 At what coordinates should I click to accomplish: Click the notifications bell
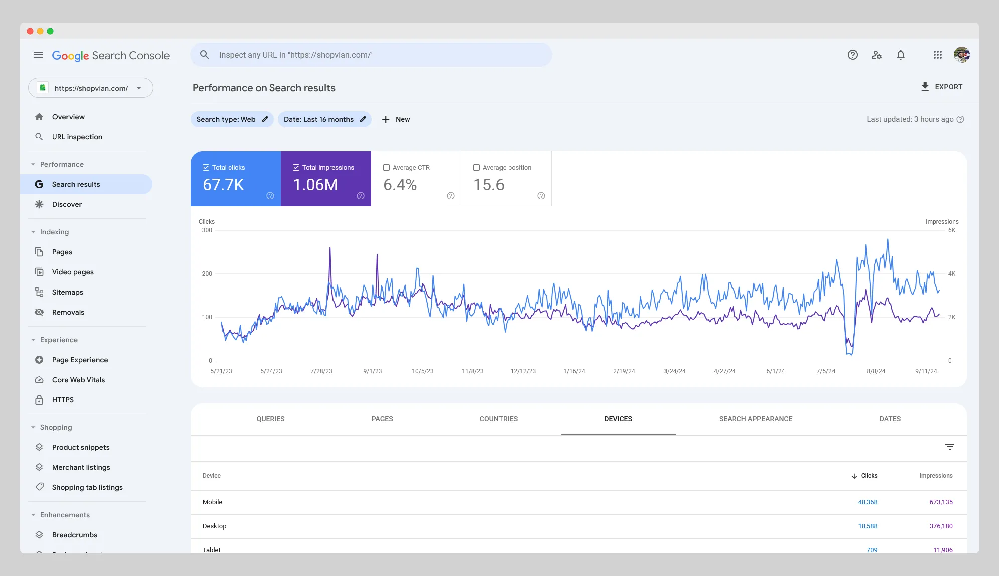pyautogui.click(x=901, y=55)
